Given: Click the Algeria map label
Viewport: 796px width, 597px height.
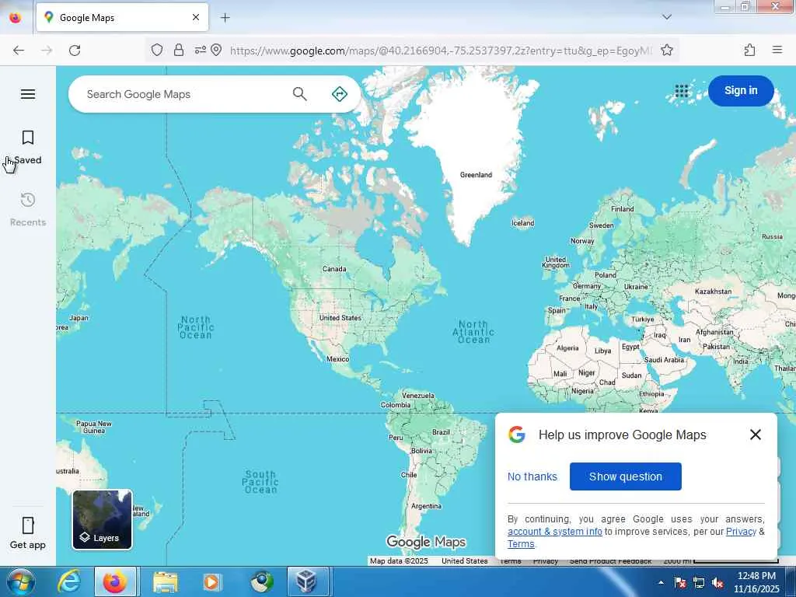Looking at the screenshot, I should tap(567, 348).
